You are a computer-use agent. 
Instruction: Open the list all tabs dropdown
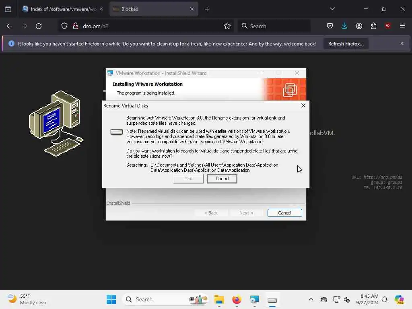332,9
